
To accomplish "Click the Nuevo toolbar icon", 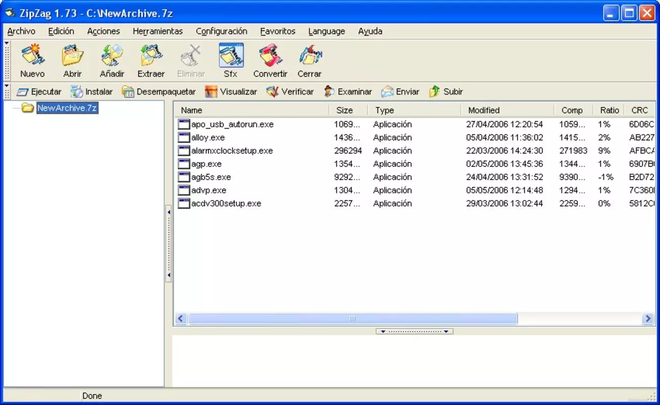I will pos(32,61).
